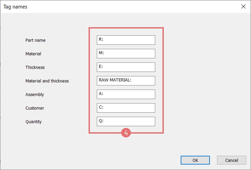Click the red number 4 callout badge
The height and width of the screenshot is (170, 251).
[x=126, y=133]
